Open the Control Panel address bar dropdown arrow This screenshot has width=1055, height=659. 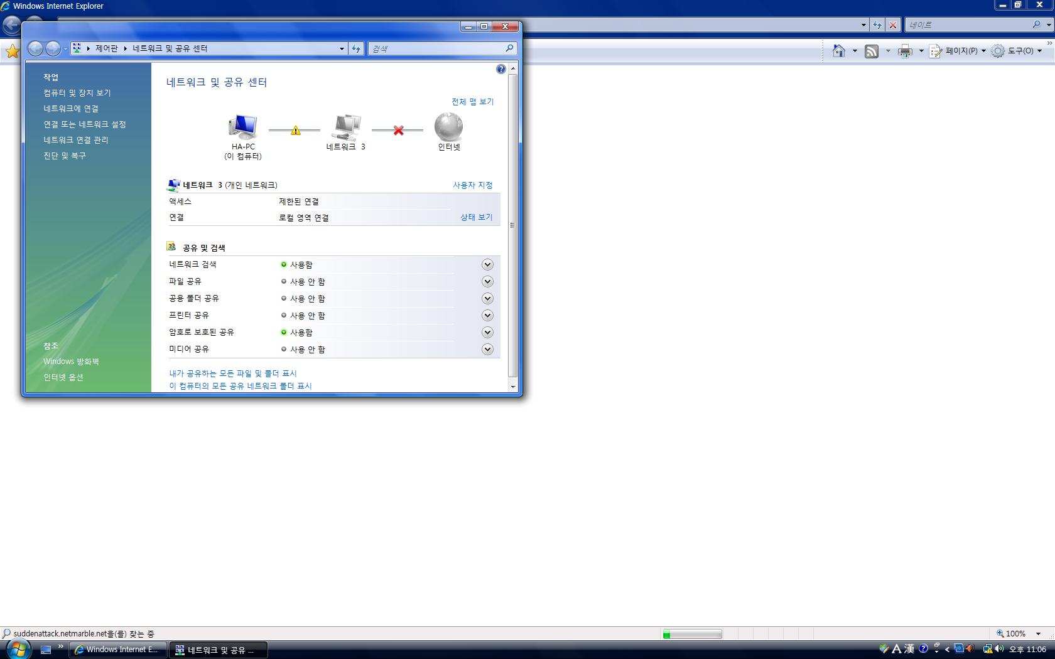(342, 49)
